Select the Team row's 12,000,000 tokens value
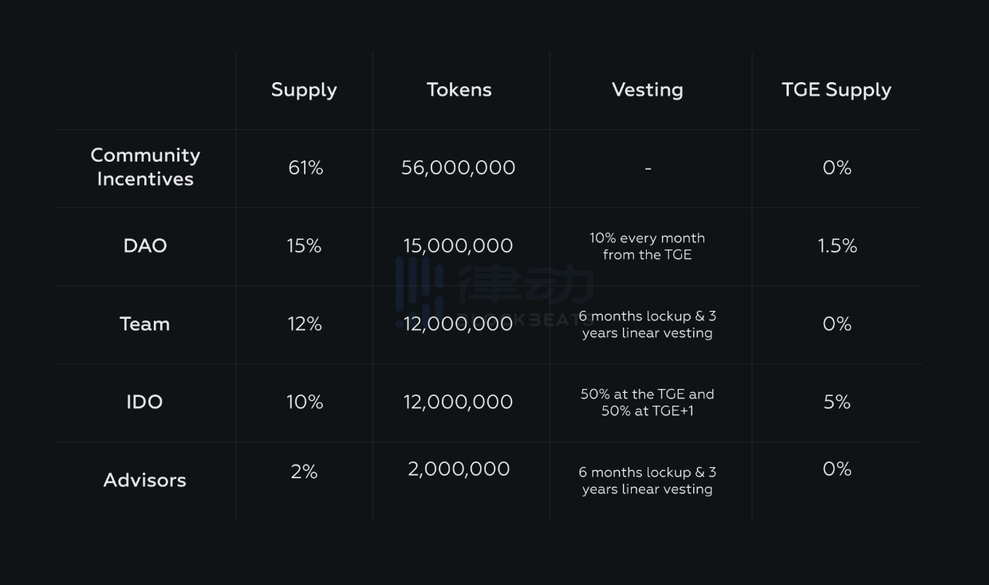The width and height of the screenshot is (989, 585). click(x=458, y=324)
